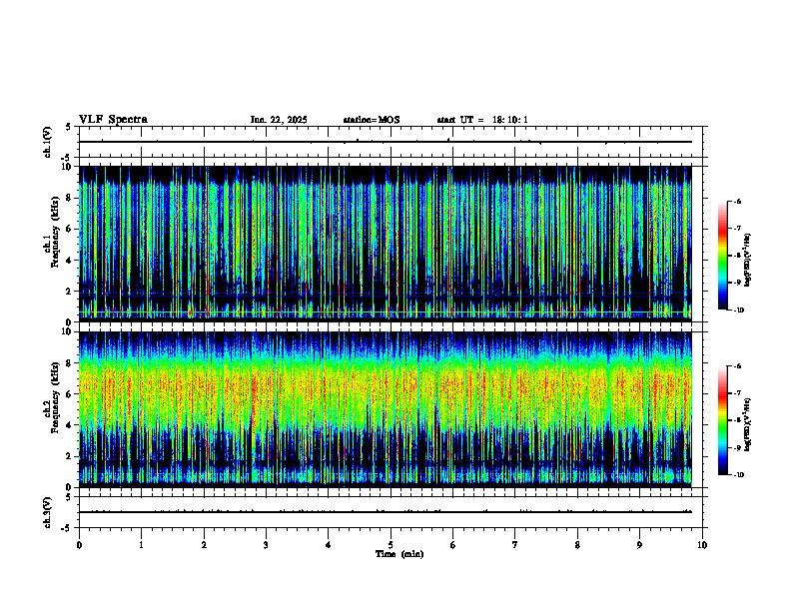Click the "-6" label on the ch.1 color bar
This screenshot has width=791, height=611.
[737, 201]
